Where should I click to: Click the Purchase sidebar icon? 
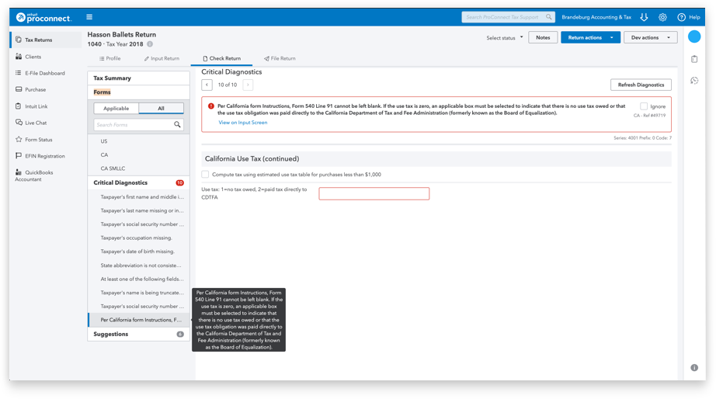click(x=19, y=89)
